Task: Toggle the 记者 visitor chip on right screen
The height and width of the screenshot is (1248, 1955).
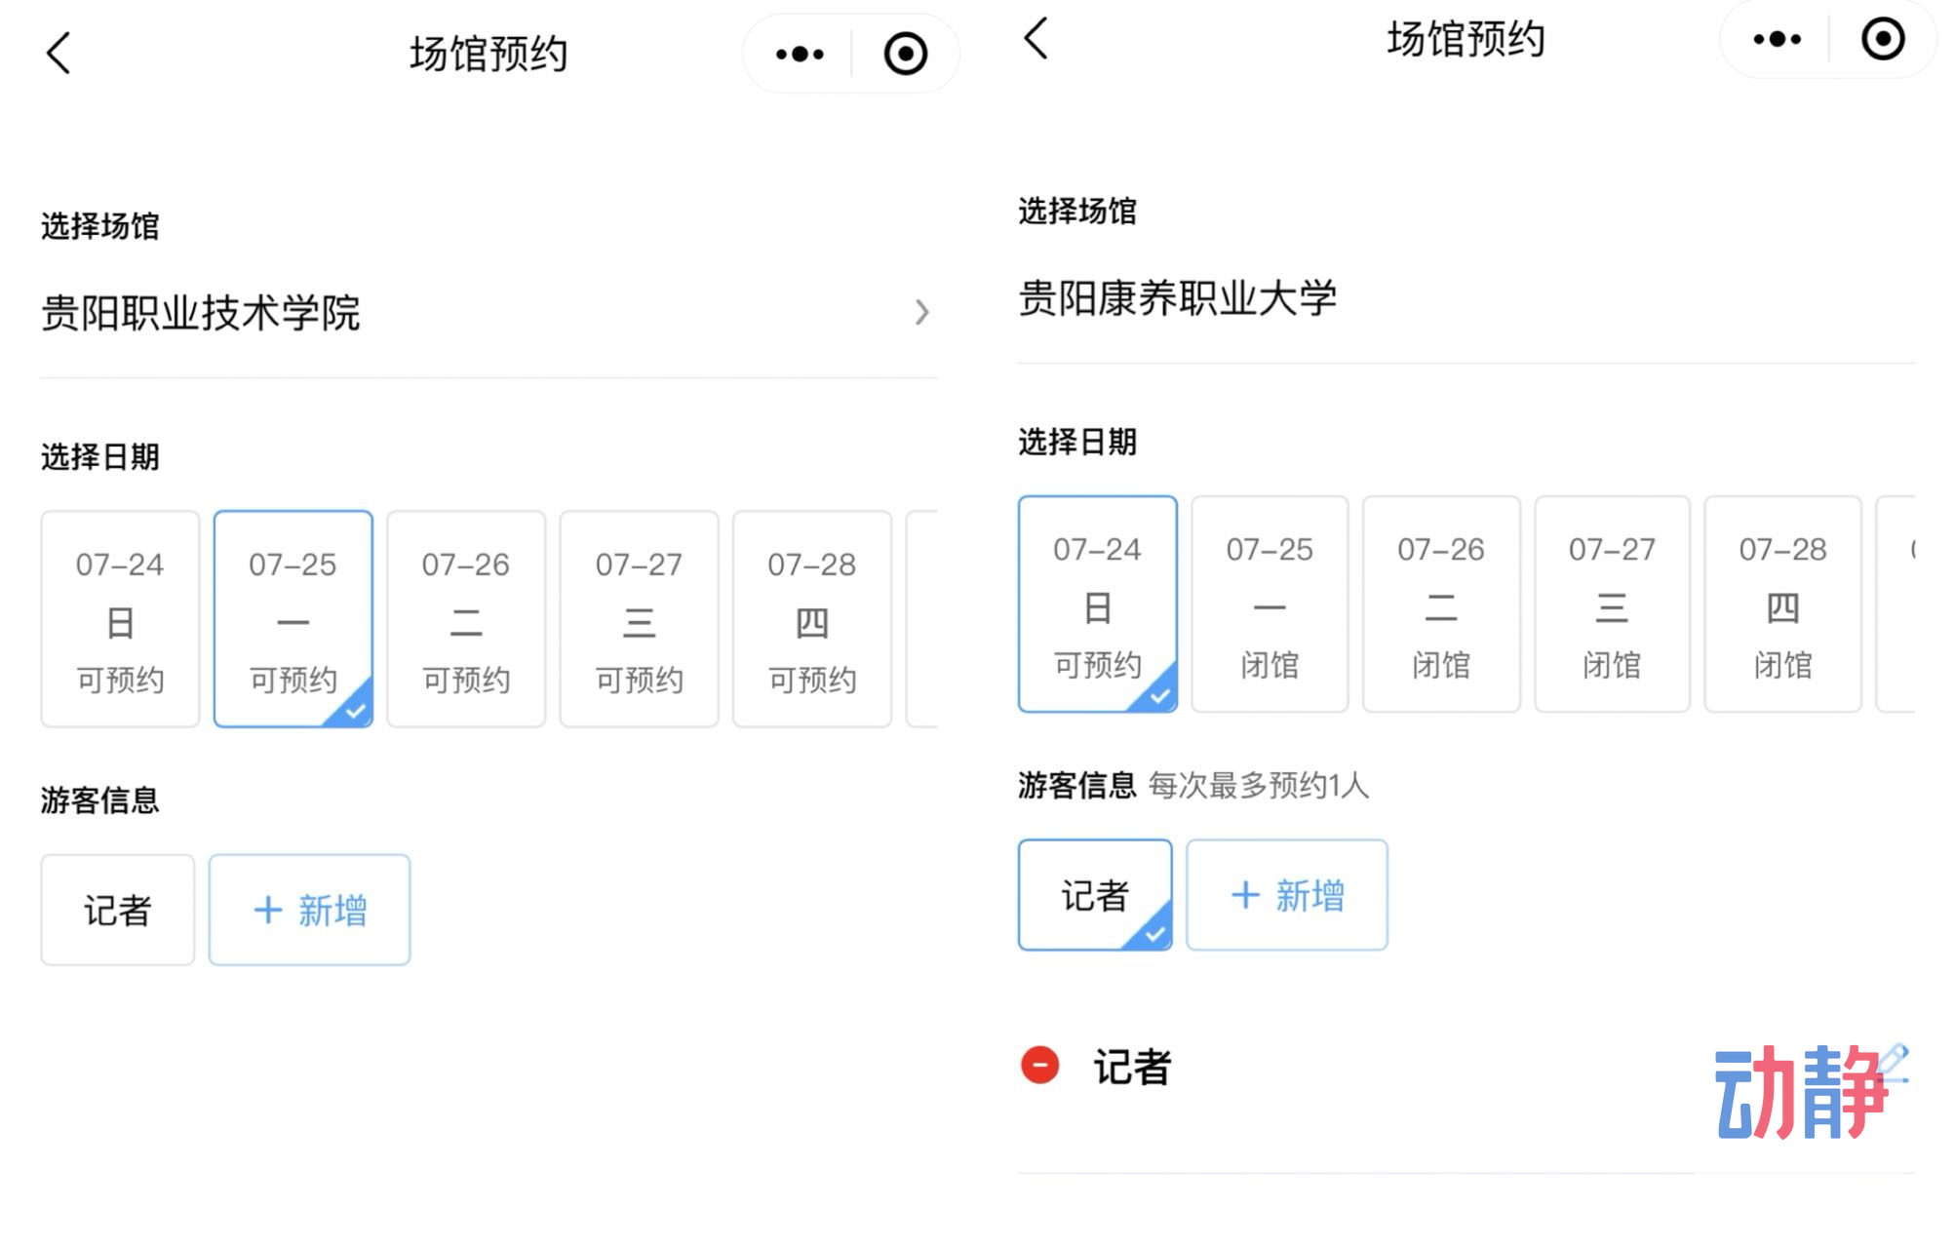Action: tap(1094, 894)
